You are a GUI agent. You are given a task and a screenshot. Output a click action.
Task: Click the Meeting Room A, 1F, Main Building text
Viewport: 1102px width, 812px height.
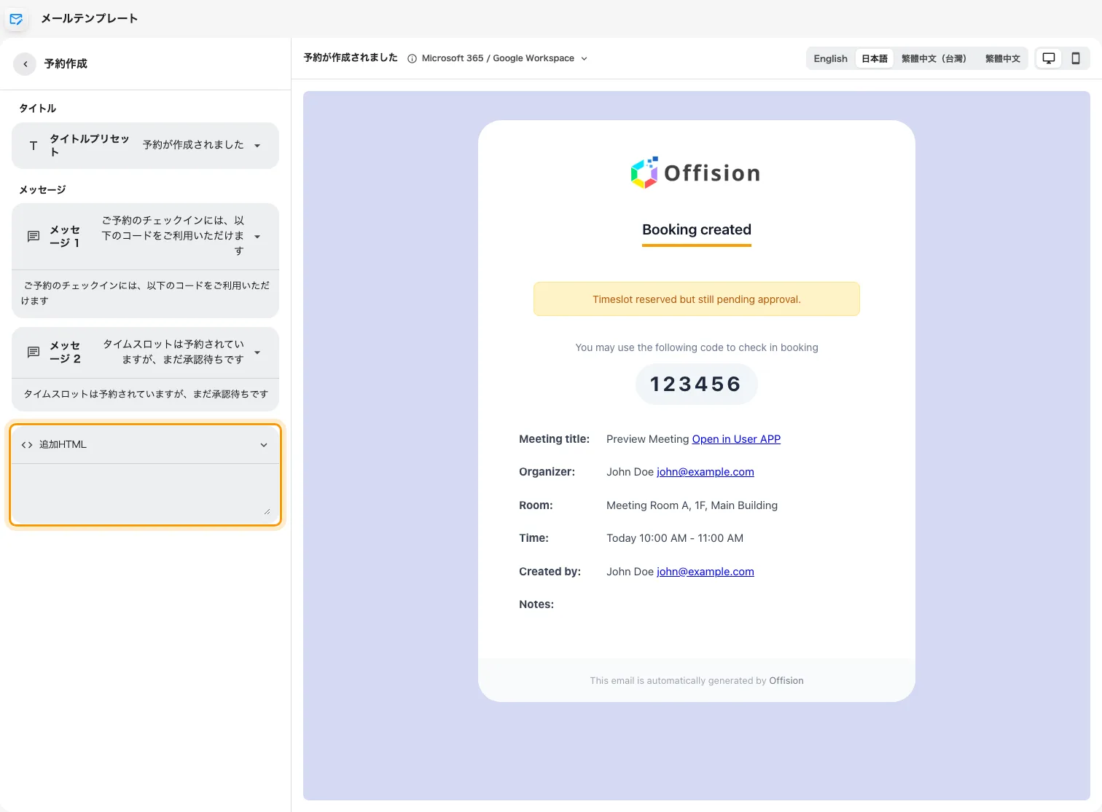(x=692, y=505)
